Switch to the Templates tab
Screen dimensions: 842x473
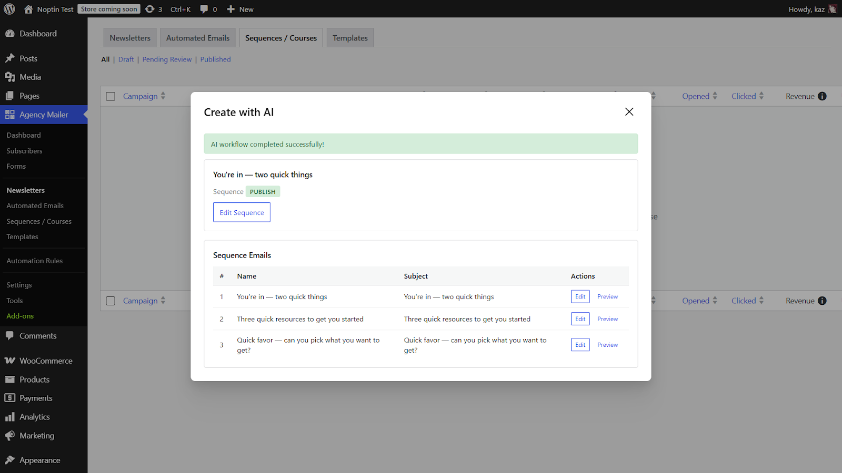349,37
